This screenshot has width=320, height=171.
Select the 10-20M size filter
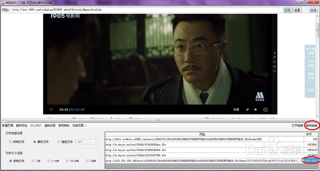(x=72, y=161)
